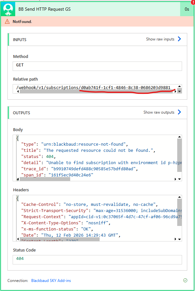Click Body box scroll up arrow
The height and width of the screenshot is (291, 195).
tap(179, 137)
